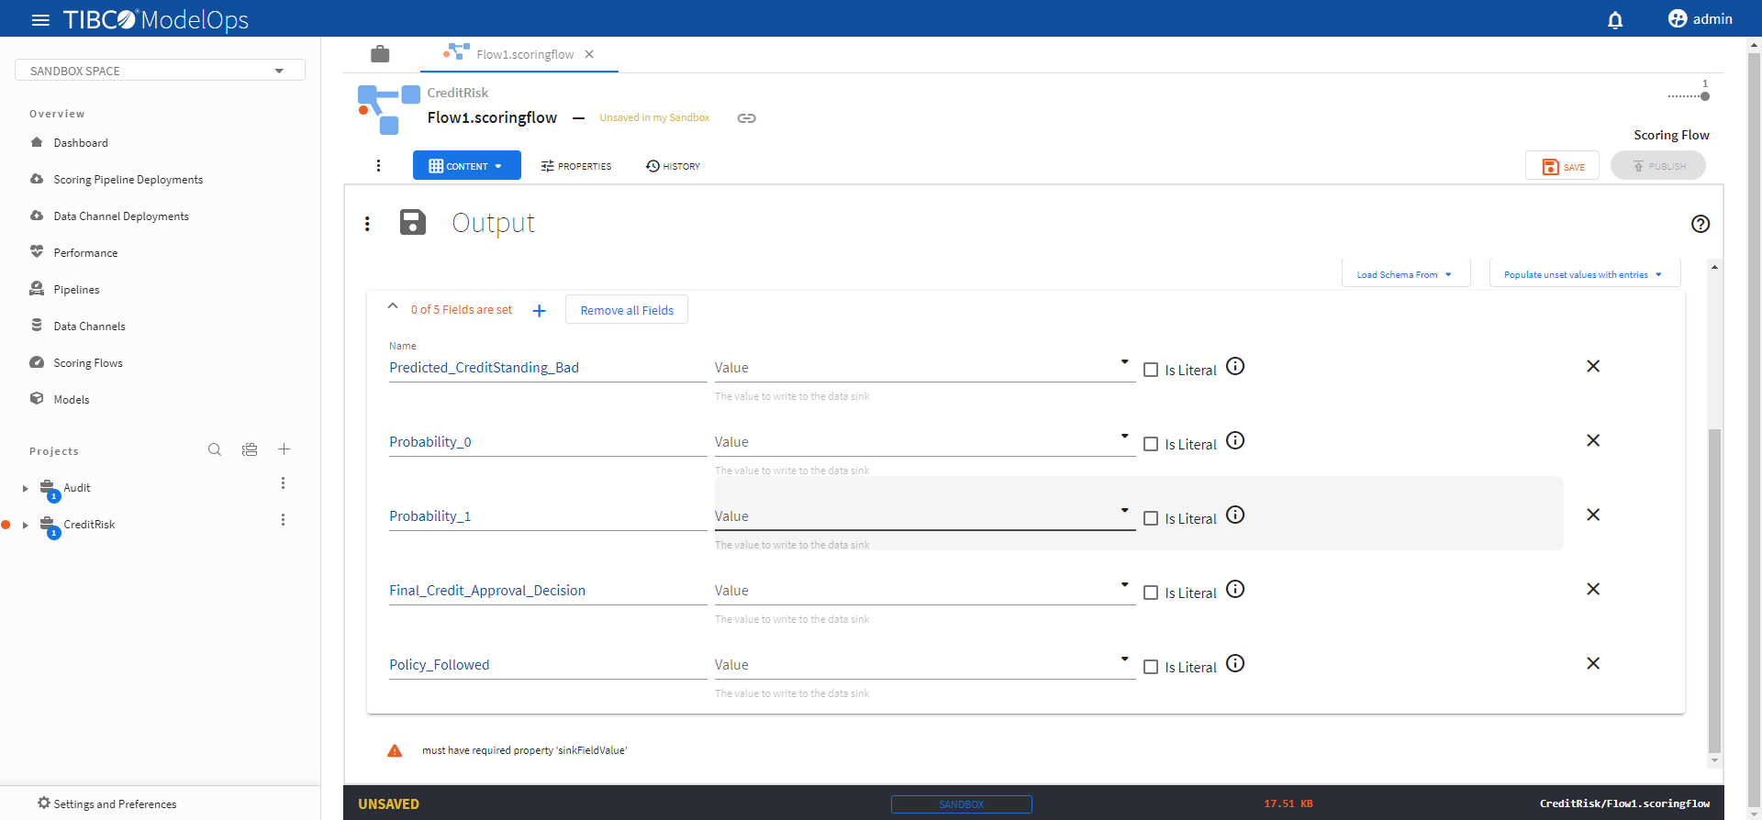The width and height of the screenshot is (1762, 820).
Task: Open Value dropdown for Predicted_CreditStanding_Bad
Action: (x=924, y=368)
